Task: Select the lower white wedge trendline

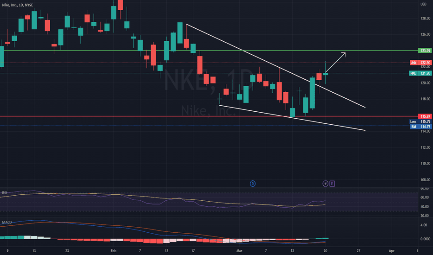Action: [x=292, y=118]
